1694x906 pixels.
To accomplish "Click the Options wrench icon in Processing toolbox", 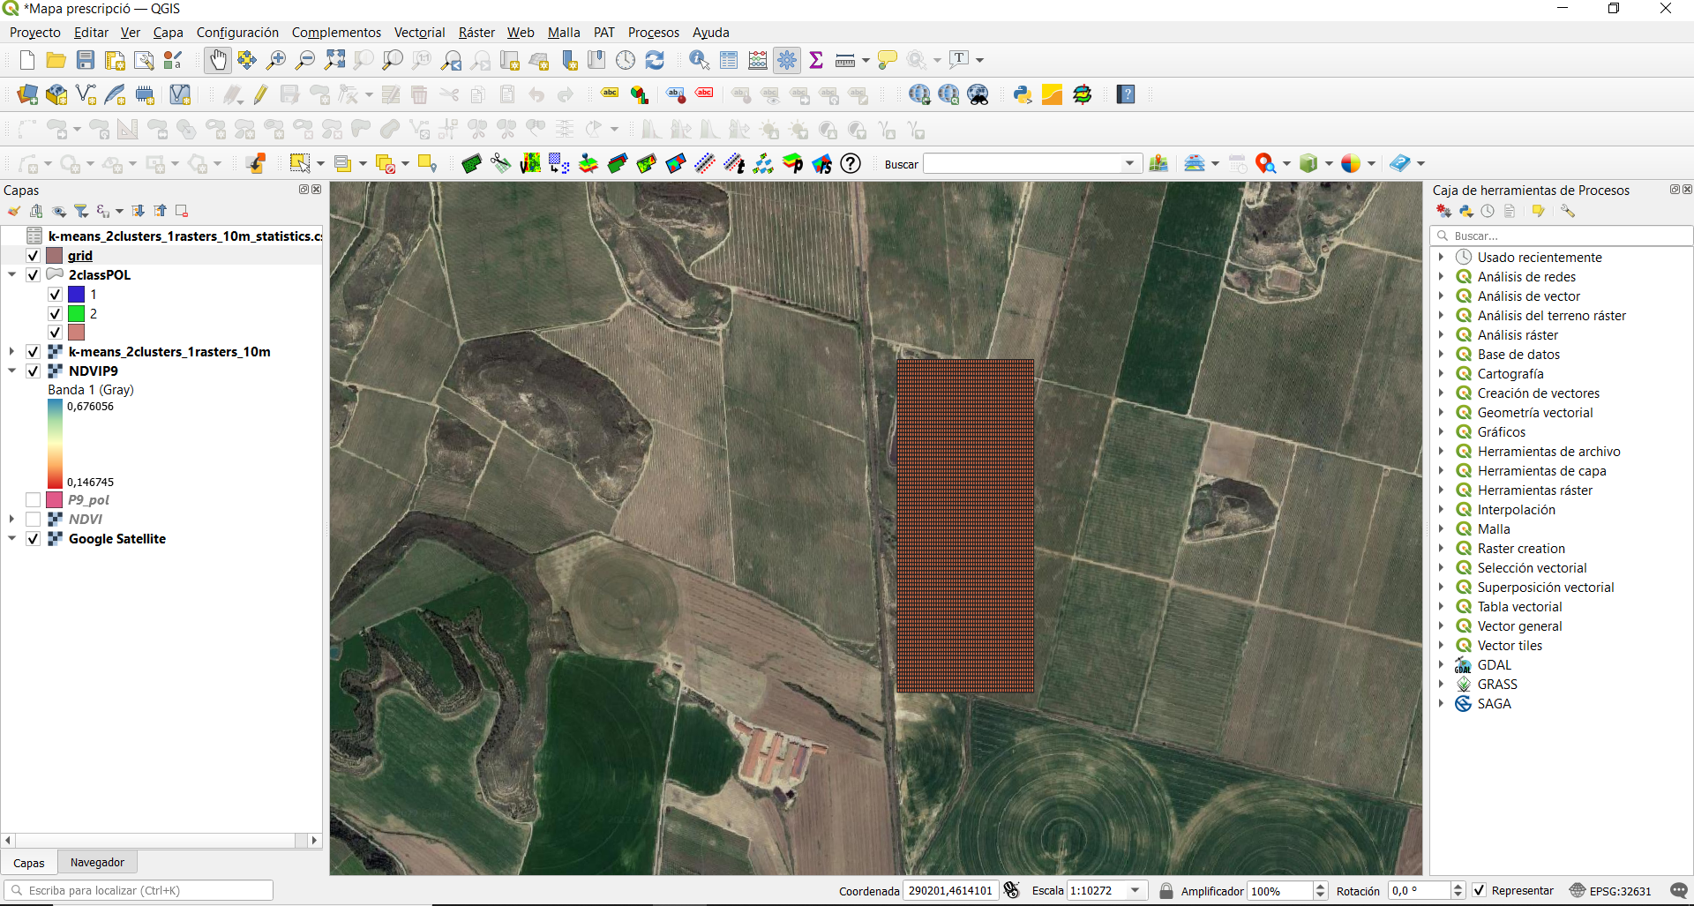I will pyautogui.click(x=1568, y=211).
